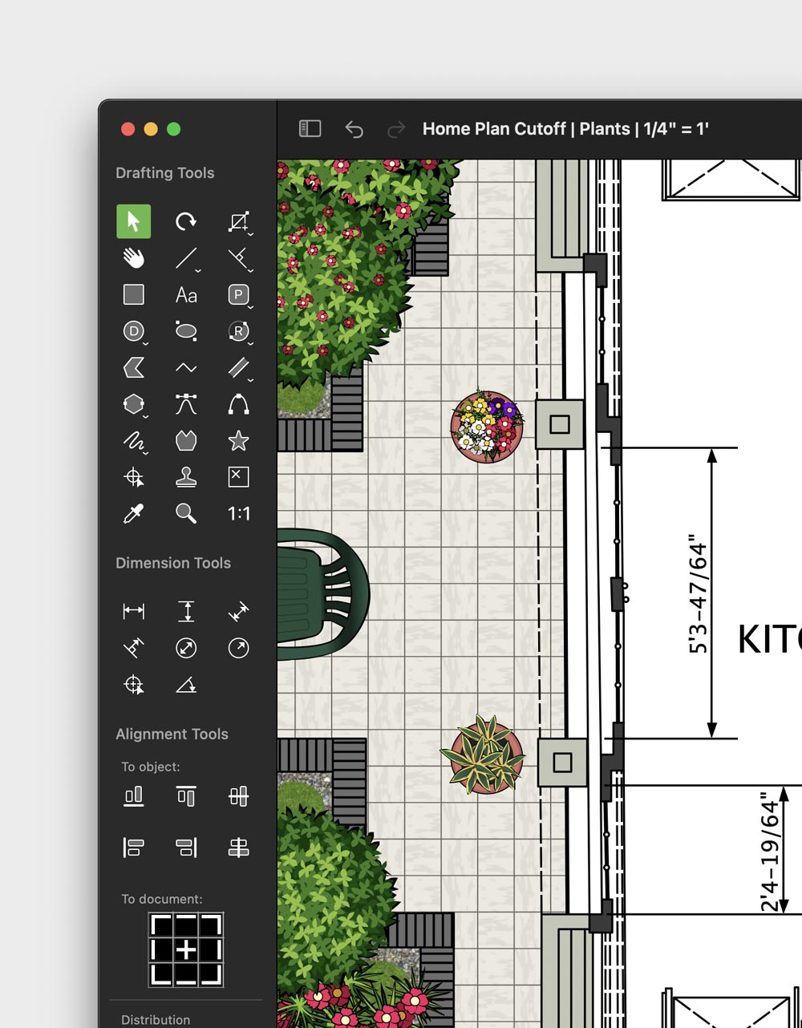Viewport: 802px width, 1028px height.
Task: Select the Freehand sketch tool
Action: (x=134, y=441)
